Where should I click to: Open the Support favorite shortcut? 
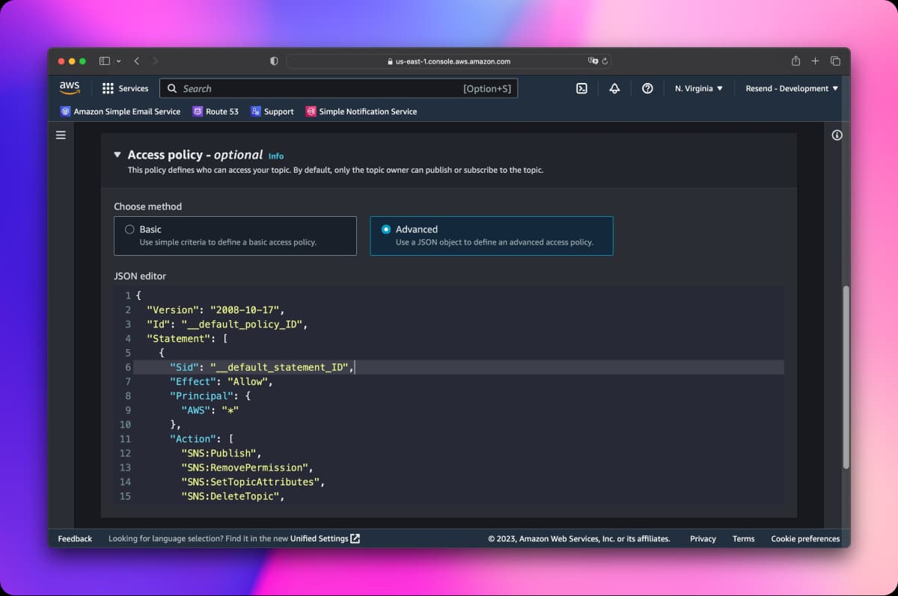(272, 111)
